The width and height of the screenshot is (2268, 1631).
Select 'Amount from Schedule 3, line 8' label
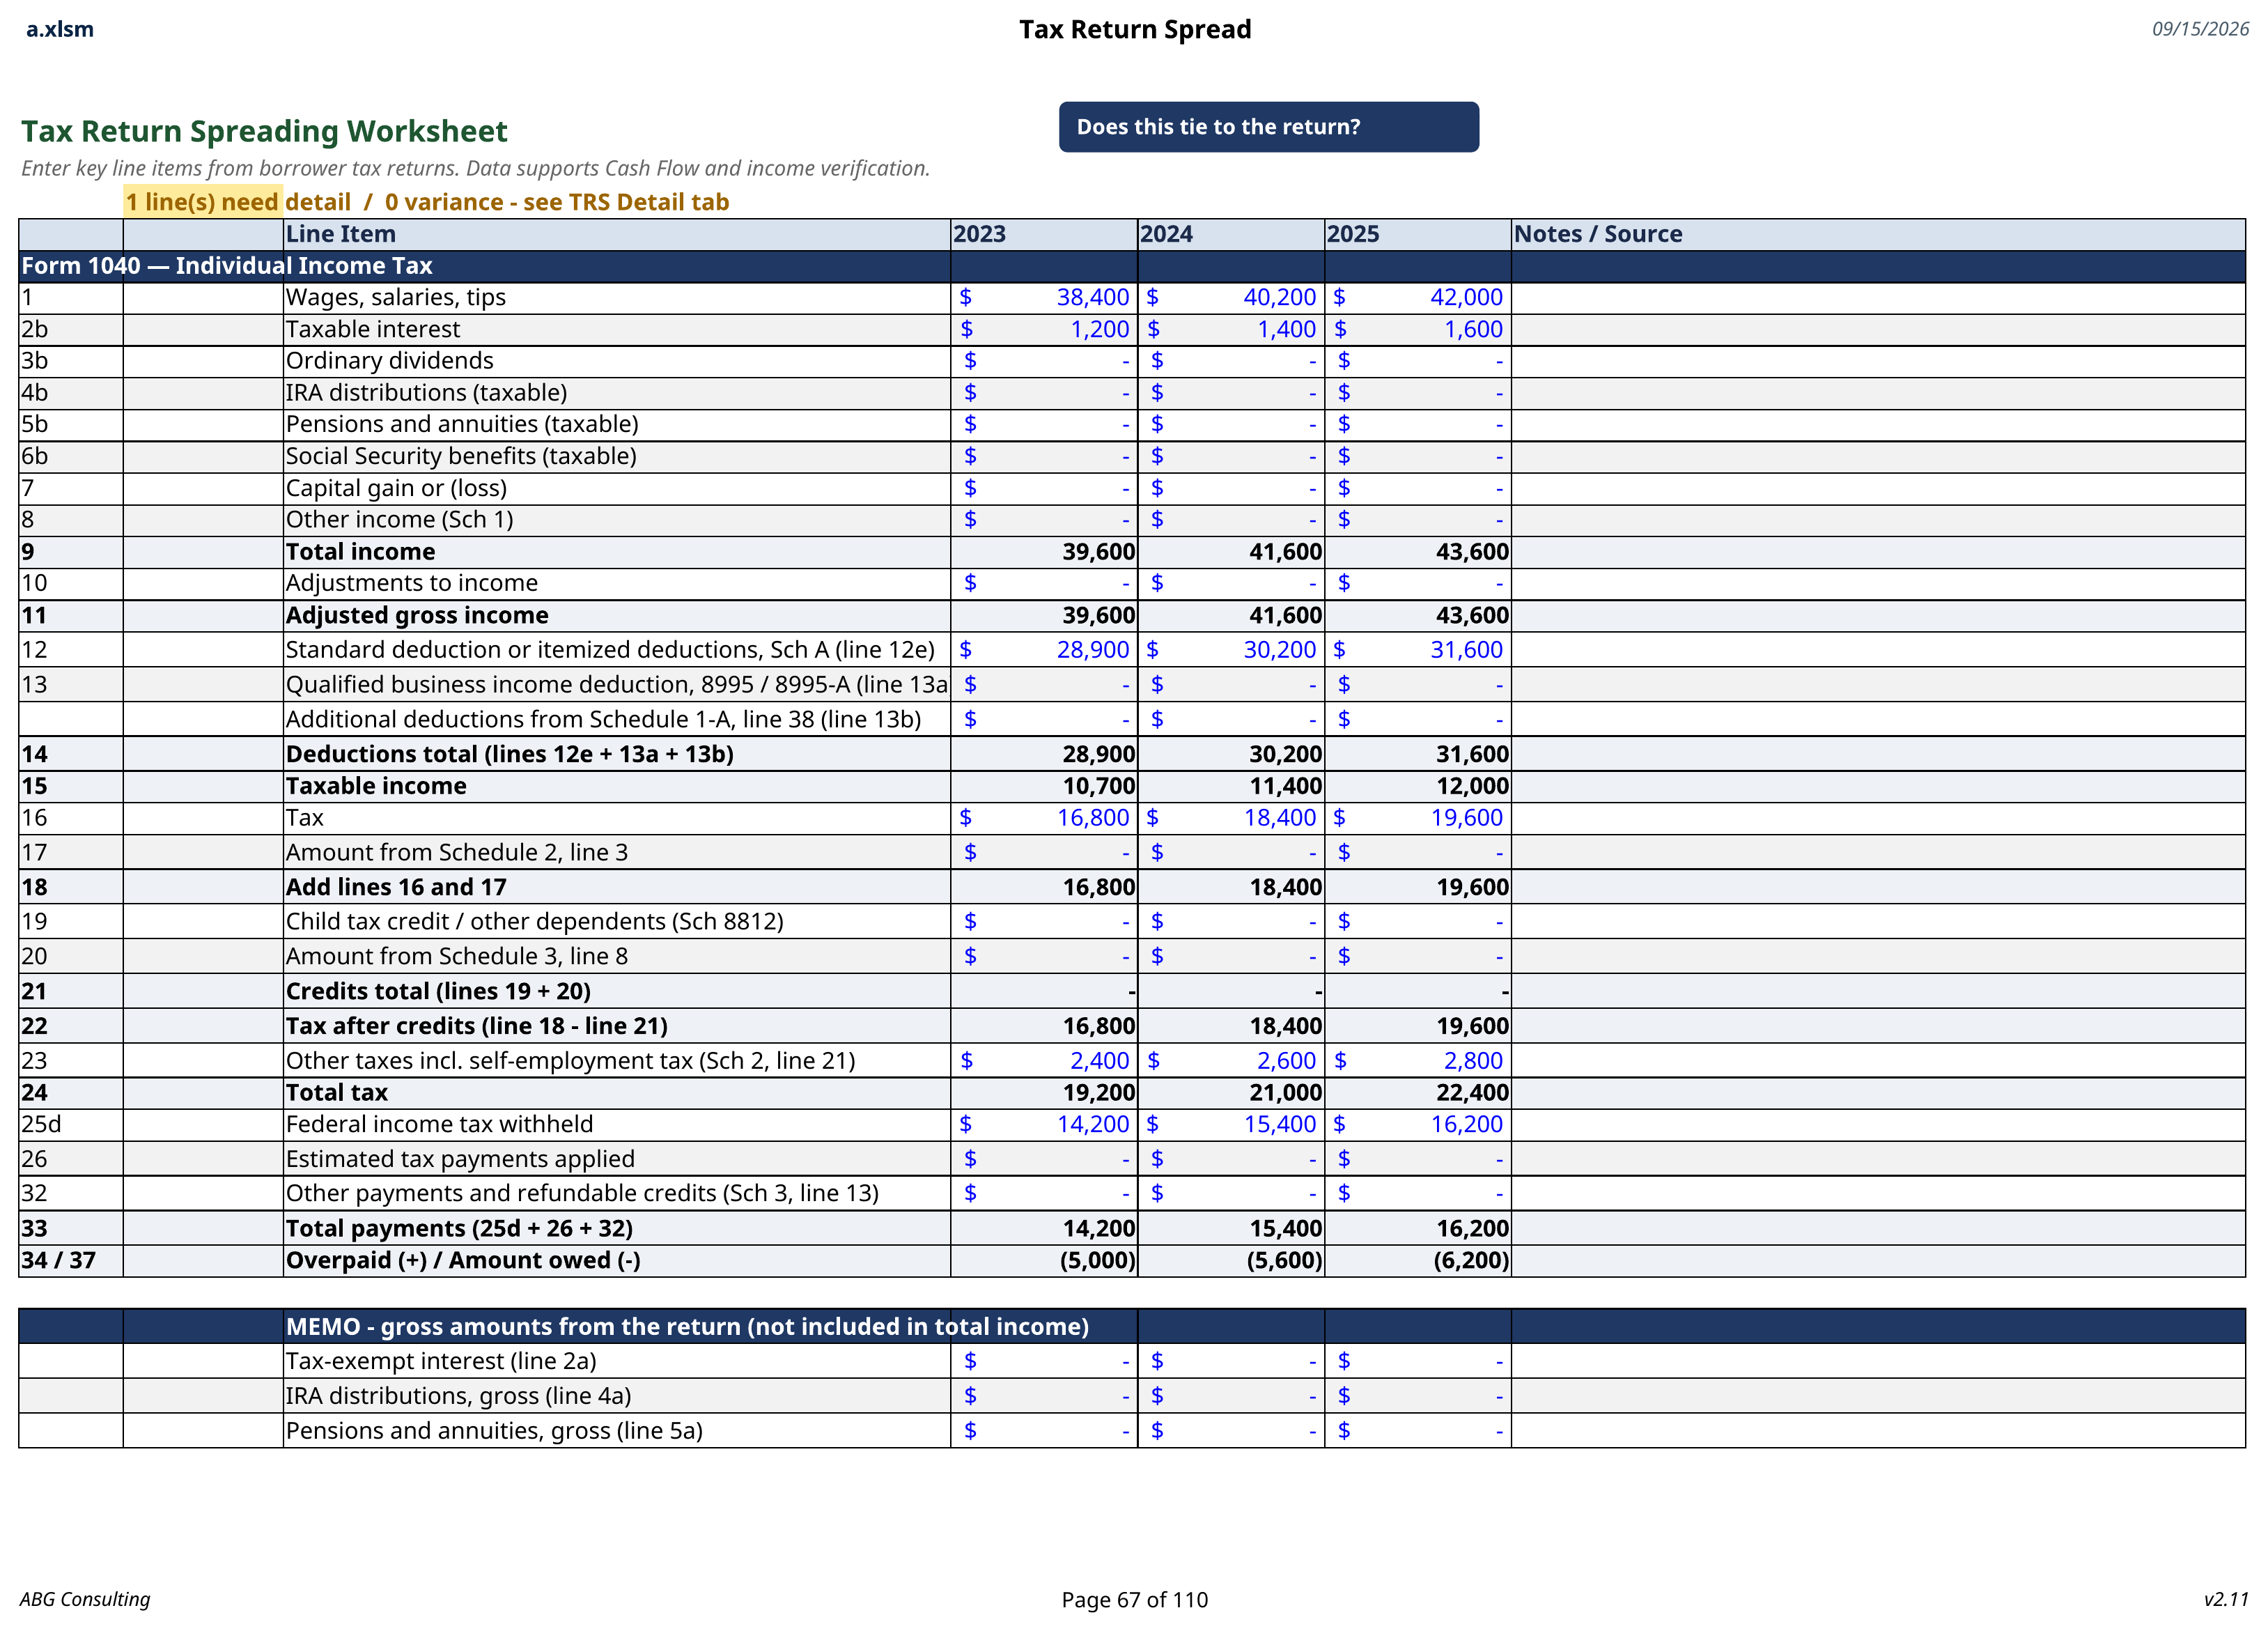457,957
